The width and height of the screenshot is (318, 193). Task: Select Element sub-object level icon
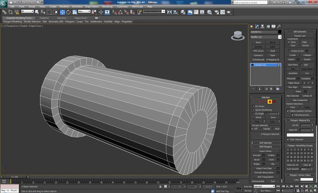point(274,101)
